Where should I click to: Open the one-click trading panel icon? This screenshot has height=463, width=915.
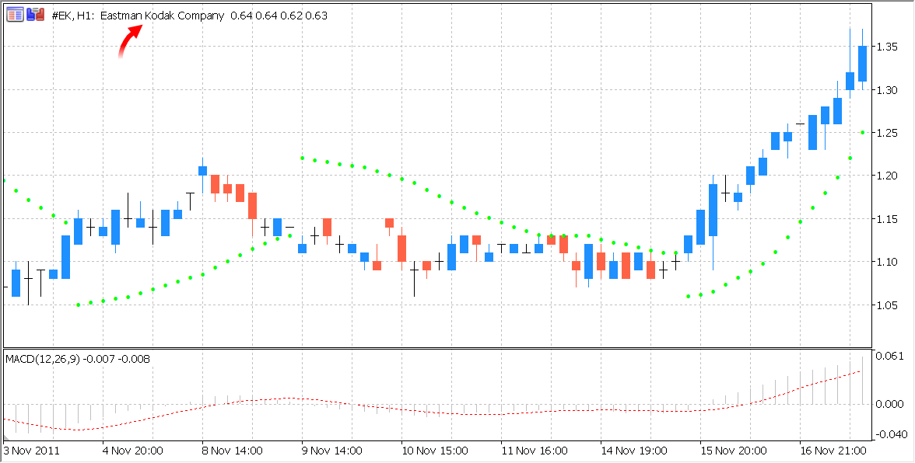point(15,15)
